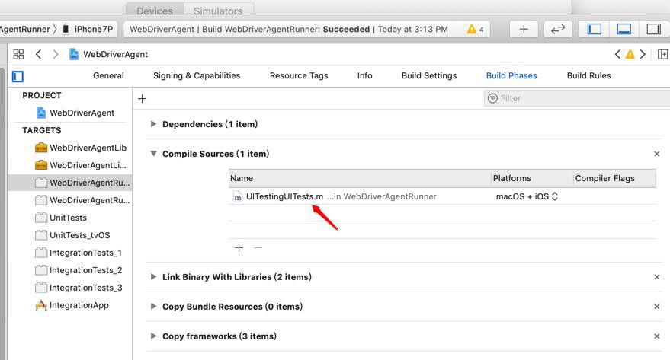Select the truncated WebDriverAgentLi... target
This screenshot has width=670, height=360.
81,165
